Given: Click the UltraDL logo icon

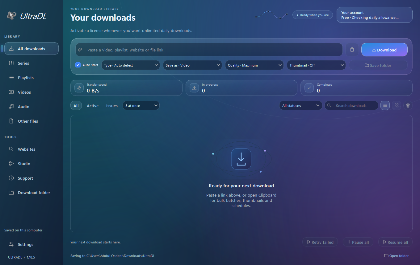Looking at the screenshot, I should coord(12,16).
